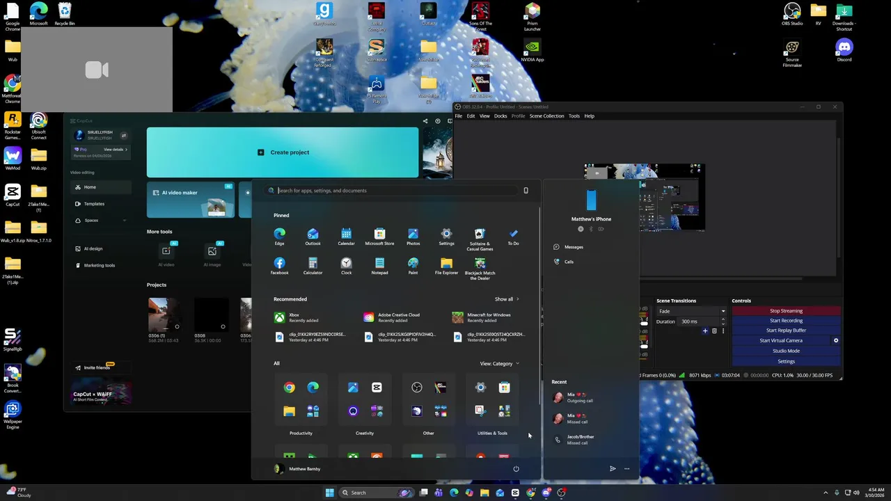Image resolution: width=891 pixels, height=501 pixels.
Task: Open Messages in phone panel
Action: point(569,247)
